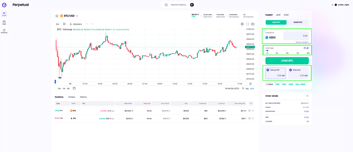Toggle the Stop loss checkbox
Screen dimensions: 353x152
tap(290, 70)
